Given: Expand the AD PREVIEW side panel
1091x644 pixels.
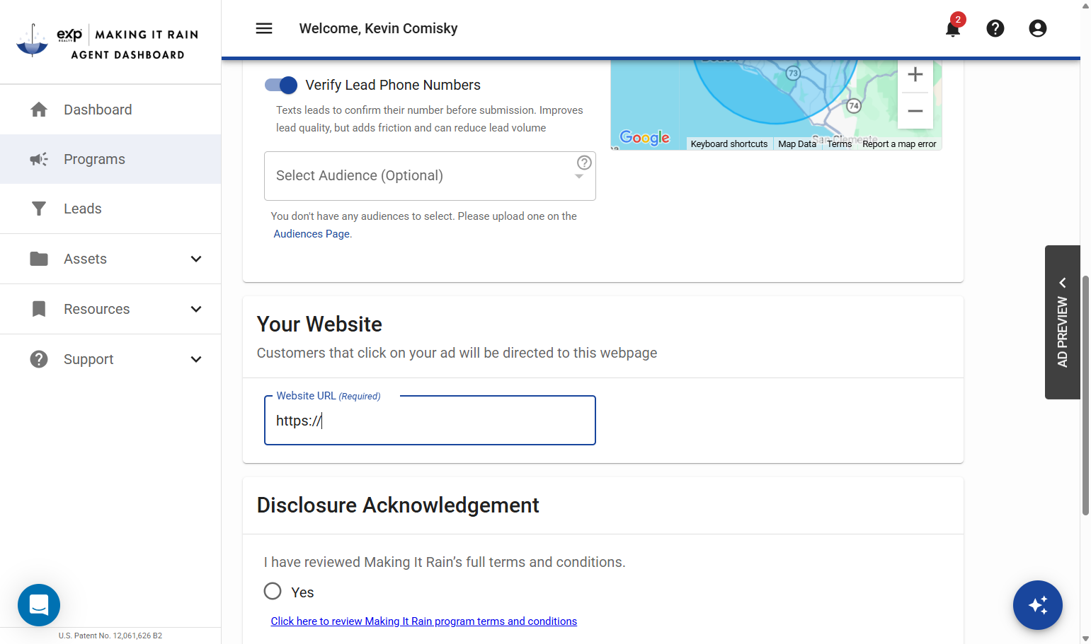Looking at the screenshot, I should coord(1063,322).
